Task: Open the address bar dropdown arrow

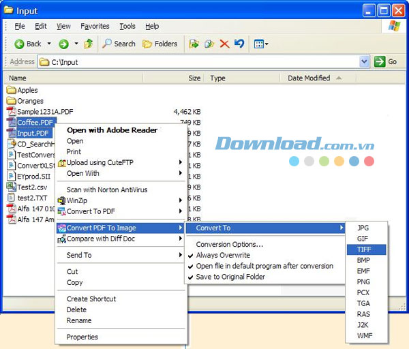Action: coord(364,61)
